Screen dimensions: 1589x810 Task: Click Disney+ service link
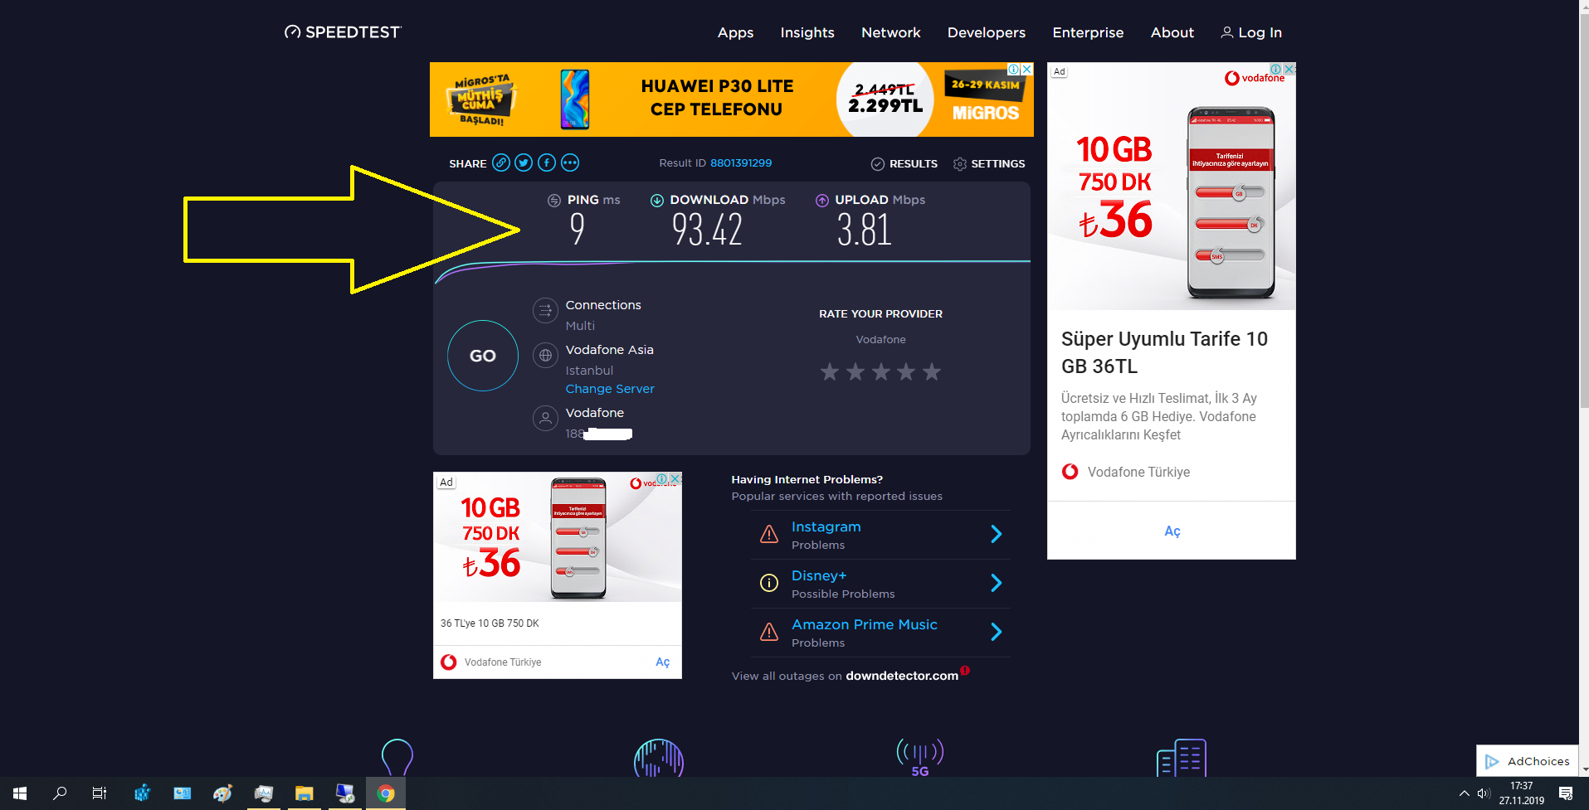click(819, 575)
